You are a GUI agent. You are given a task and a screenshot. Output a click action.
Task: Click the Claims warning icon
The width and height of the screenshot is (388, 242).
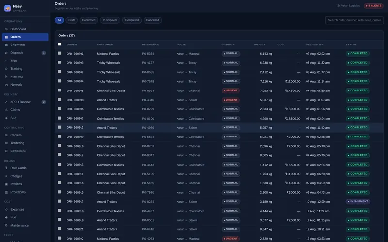point(6,110)
